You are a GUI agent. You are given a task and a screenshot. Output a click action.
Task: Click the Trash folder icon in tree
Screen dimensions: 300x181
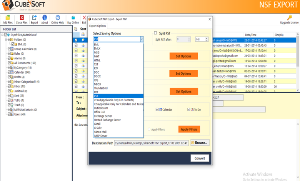[x=12, y=105]
